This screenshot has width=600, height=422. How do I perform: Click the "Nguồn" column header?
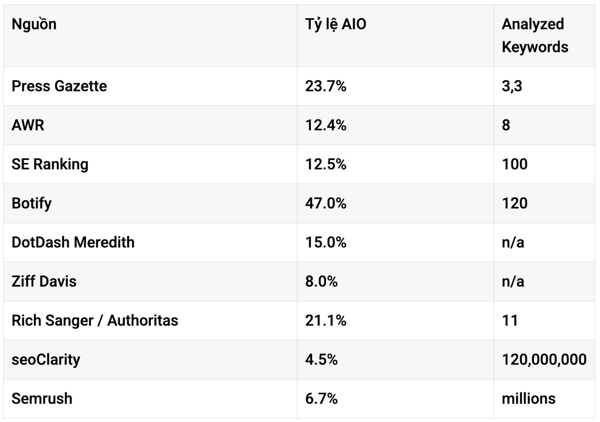(34, 25)
